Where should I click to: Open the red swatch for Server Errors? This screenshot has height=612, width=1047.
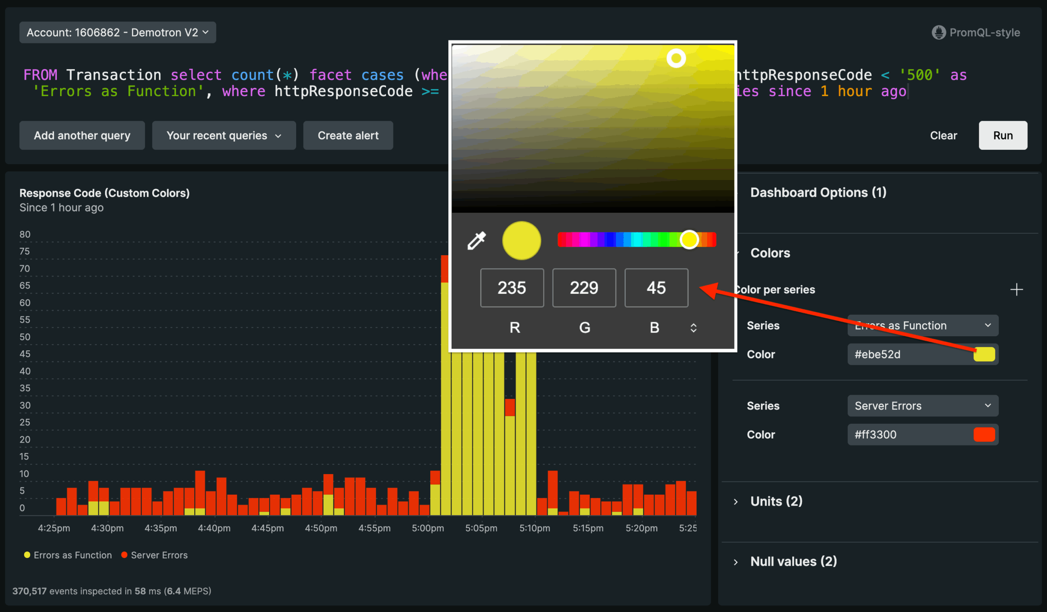pos(984,434)
